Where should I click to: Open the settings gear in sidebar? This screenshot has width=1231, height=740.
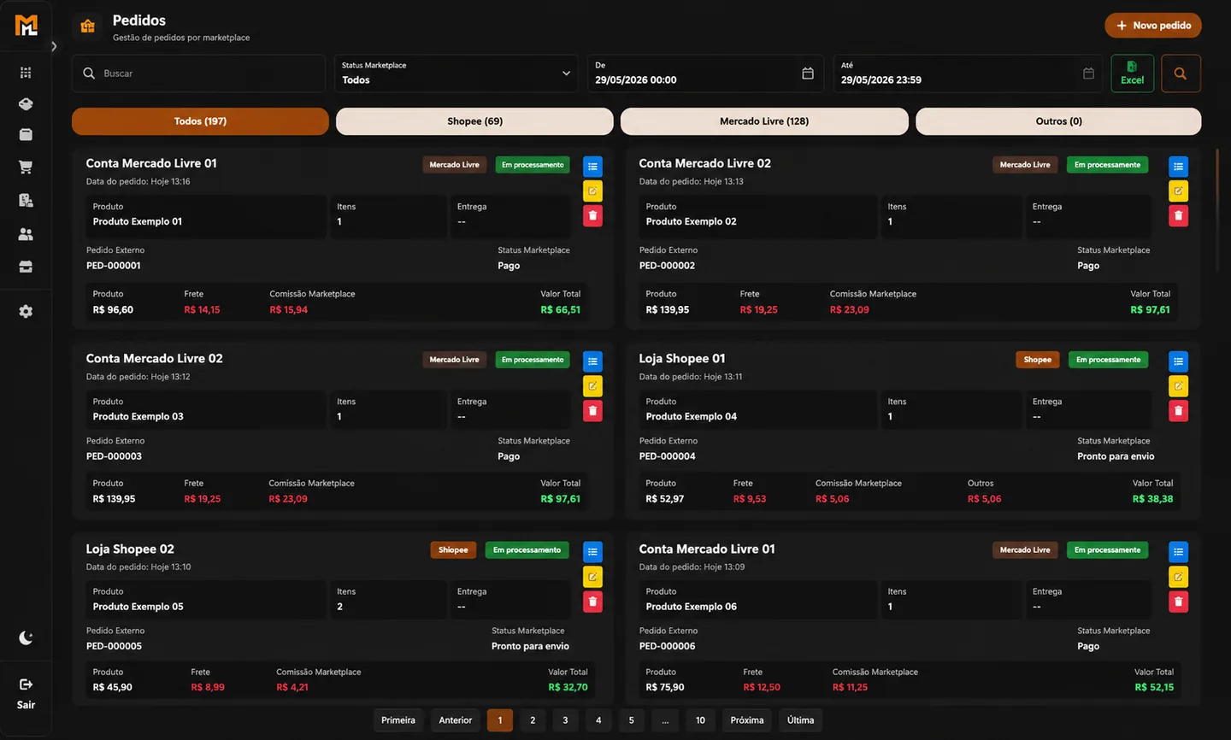[26, 312]
